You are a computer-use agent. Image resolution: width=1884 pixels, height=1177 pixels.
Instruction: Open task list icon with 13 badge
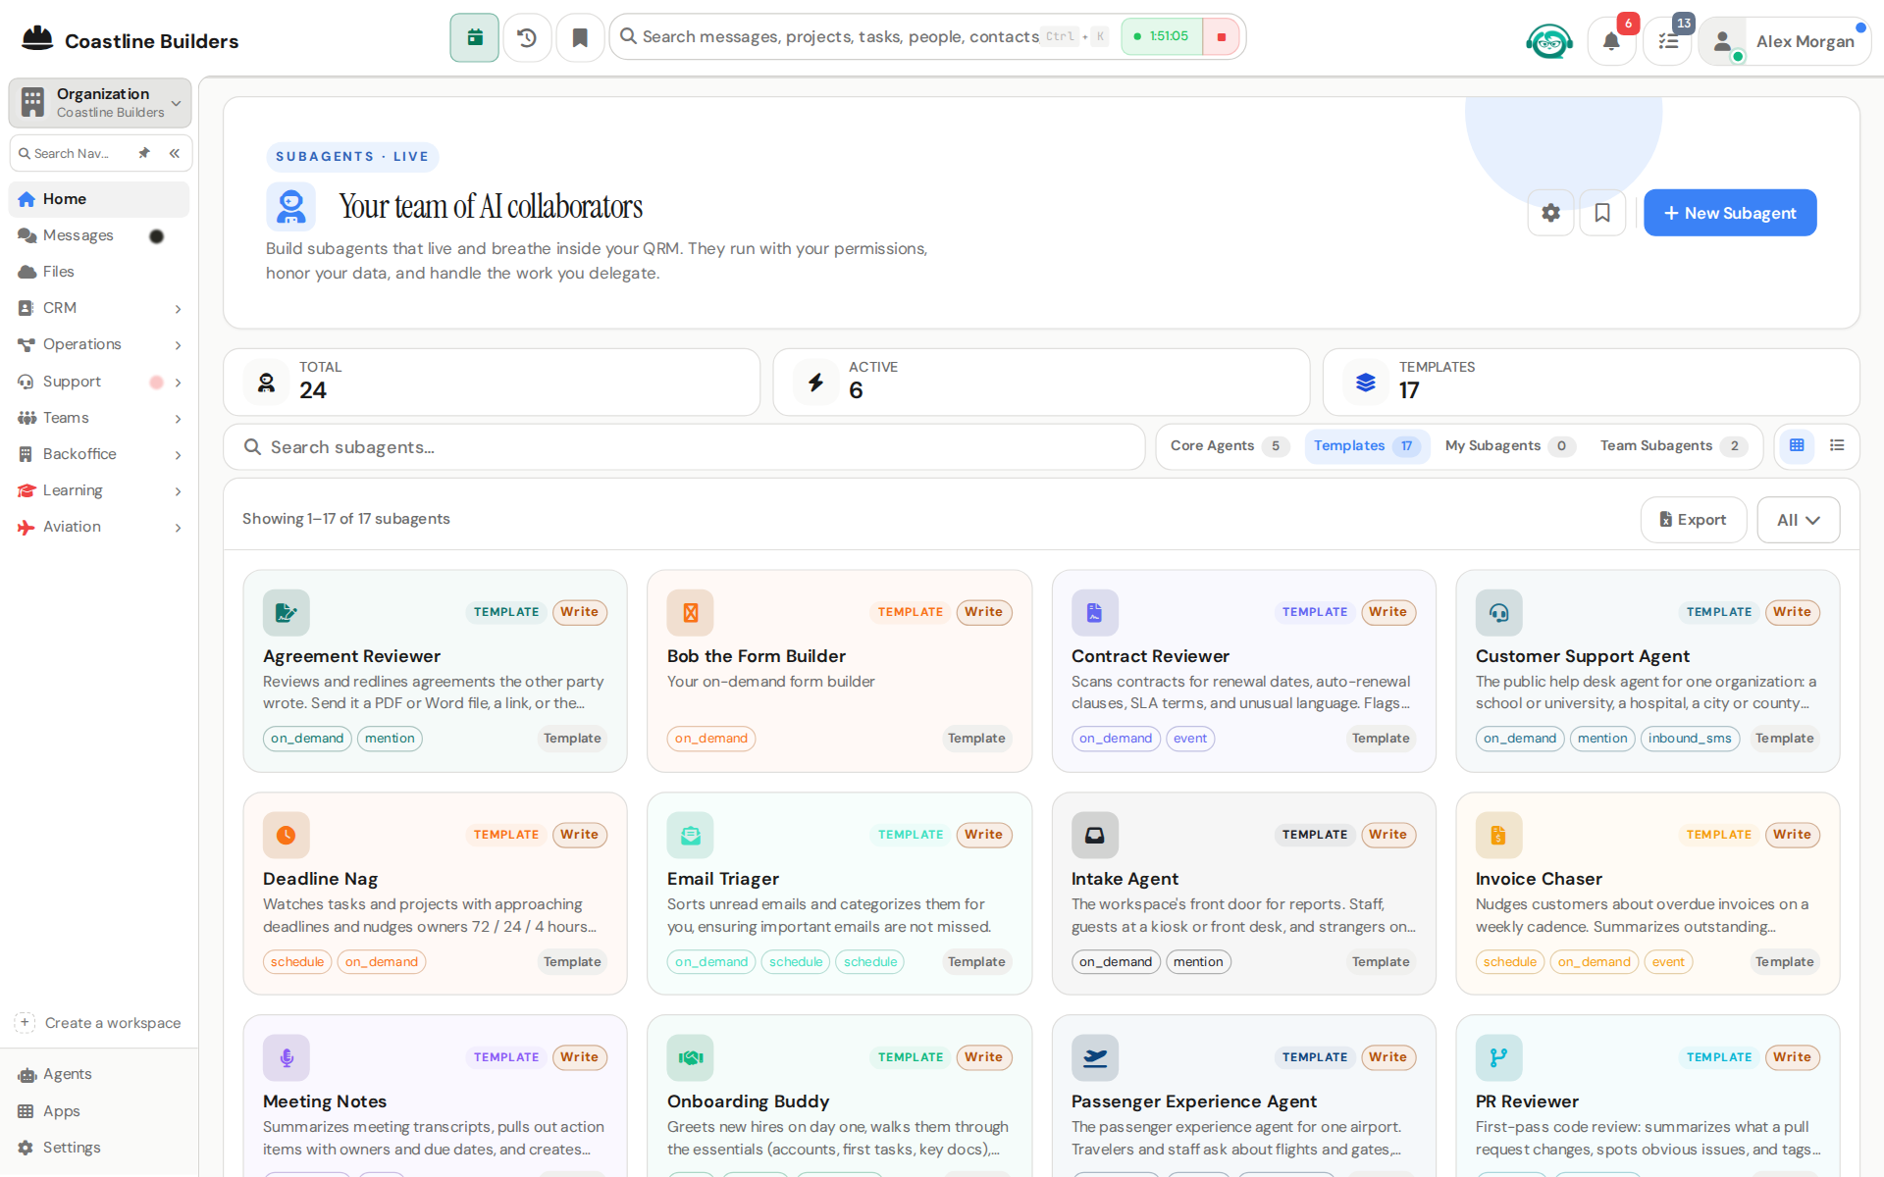coord(1668,41)
